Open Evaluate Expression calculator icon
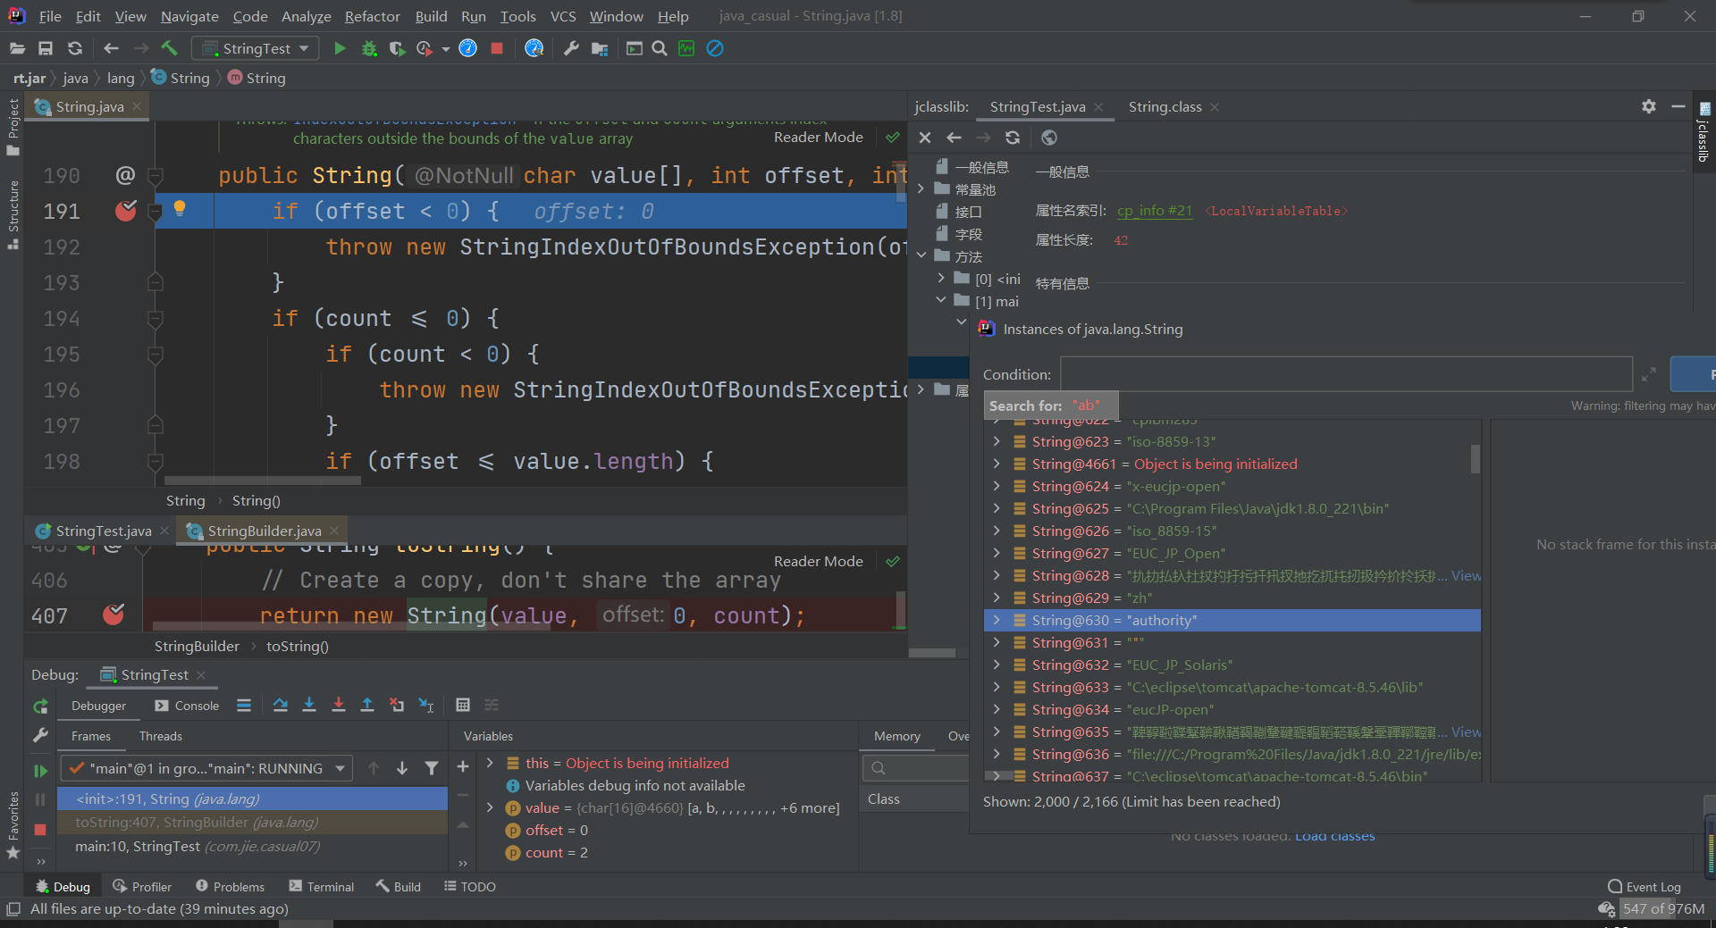Screen dimensions: 1716x928 pos(463,706)
